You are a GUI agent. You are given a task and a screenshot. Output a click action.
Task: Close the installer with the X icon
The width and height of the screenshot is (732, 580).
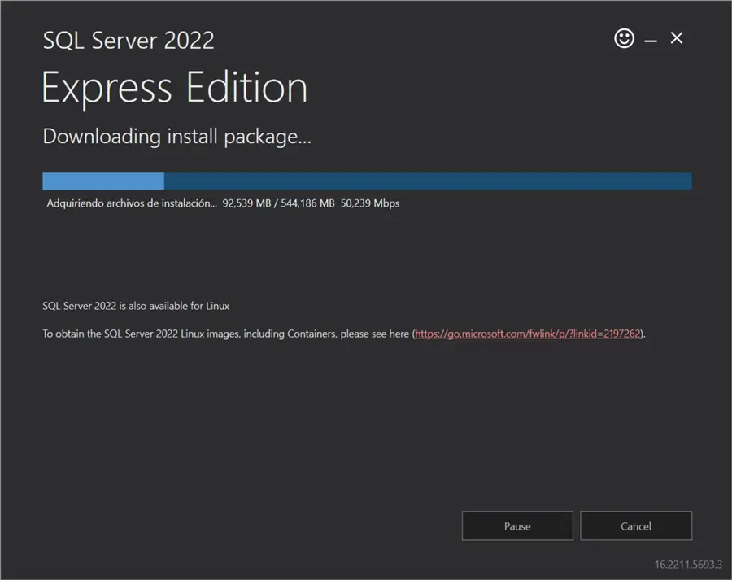[x=677, y=38]
